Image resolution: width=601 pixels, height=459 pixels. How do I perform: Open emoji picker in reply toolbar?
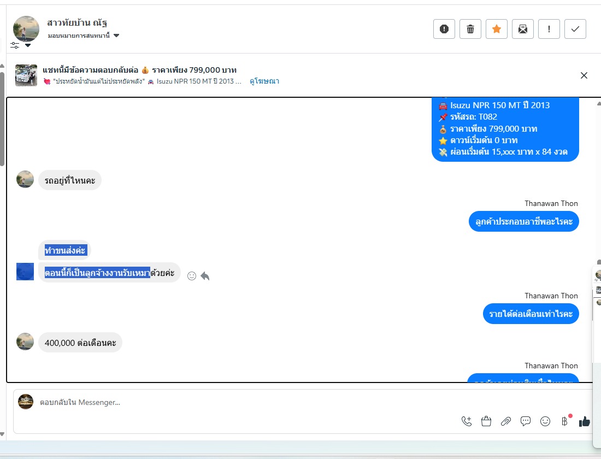[545, 421]
